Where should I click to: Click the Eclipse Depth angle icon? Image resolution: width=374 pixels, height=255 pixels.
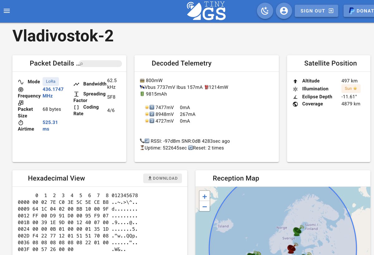[295, 97]
